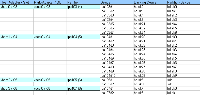Select partition-device cell sdb
Screen dimensions: 200x95
(183, 84)
